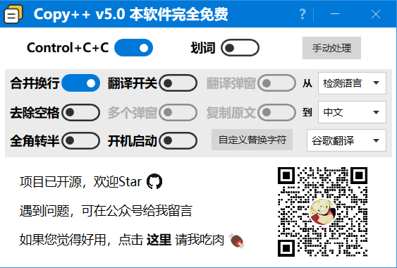Click the 手动处理 button
The width and height of the screenshot is (397, 268).
(x=331, y=48)
